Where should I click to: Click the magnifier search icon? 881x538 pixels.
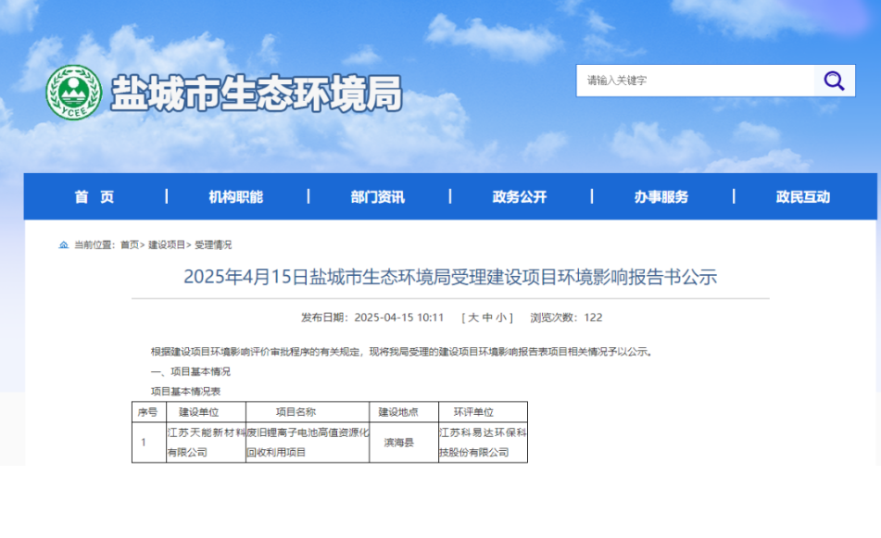pos(834,81)
